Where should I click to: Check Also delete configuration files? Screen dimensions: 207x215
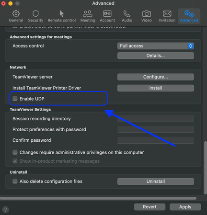15,181
